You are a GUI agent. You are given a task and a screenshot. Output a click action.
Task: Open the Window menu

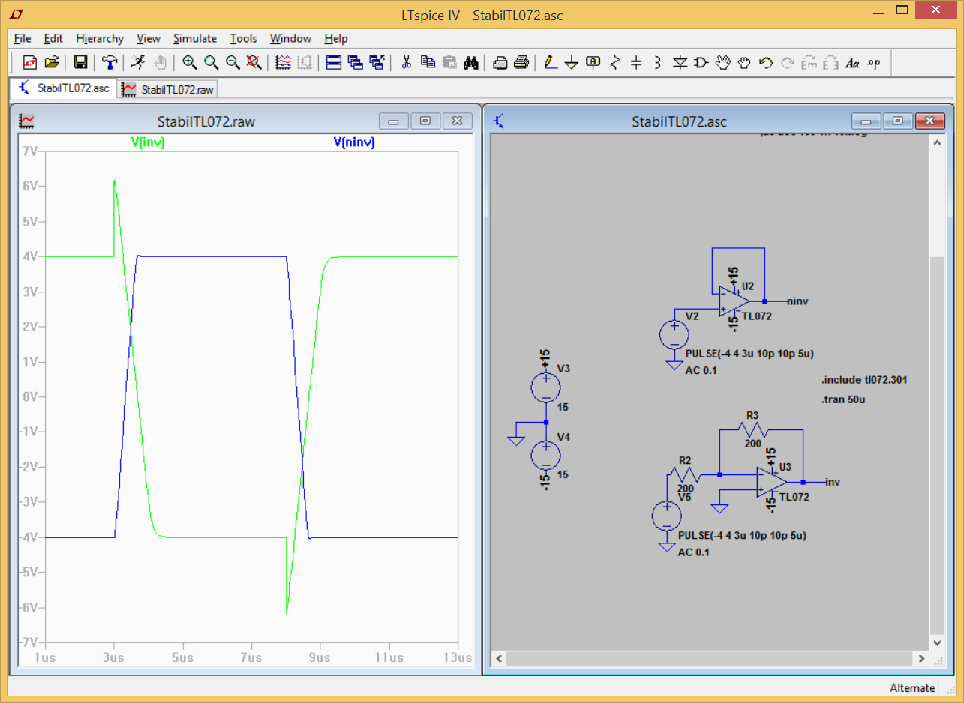[x=291, y=38]
